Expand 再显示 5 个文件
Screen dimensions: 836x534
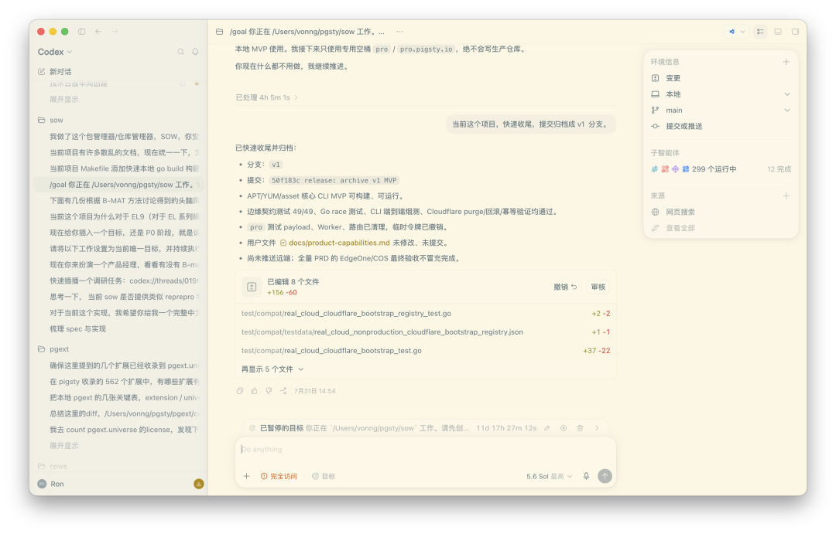tap(272, 369)
